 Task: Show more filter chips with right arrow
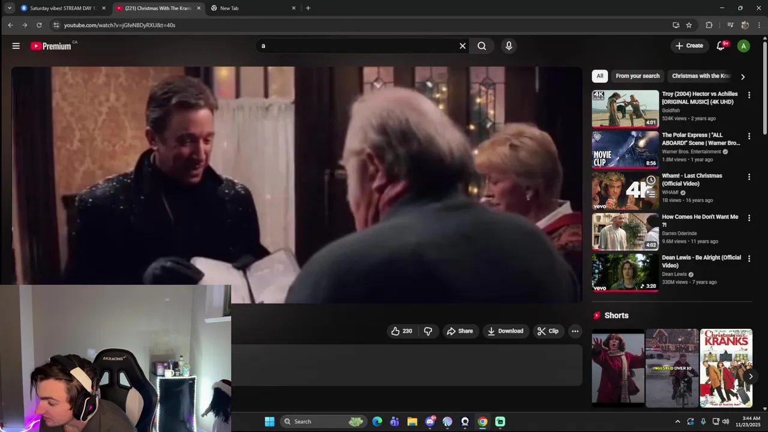(x=743, y=77)
